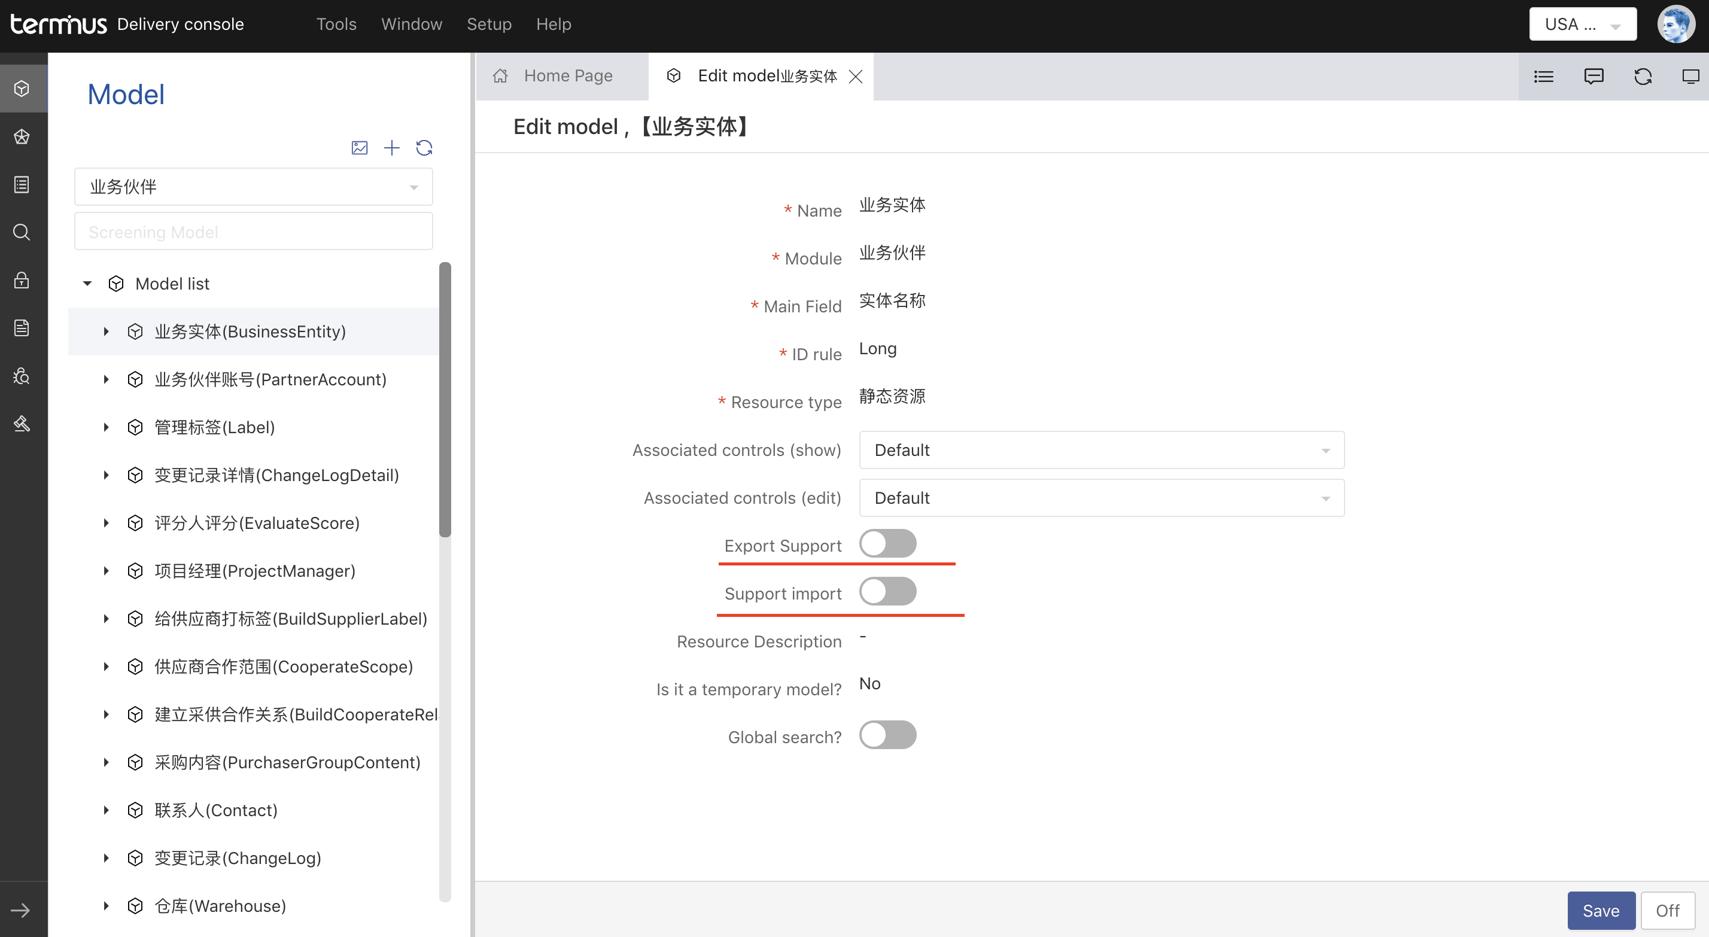This screenshot has width=1709, height=937.
Task: Expand the 评分人评分(EvaluateScore) node
Action: point(105,523)
